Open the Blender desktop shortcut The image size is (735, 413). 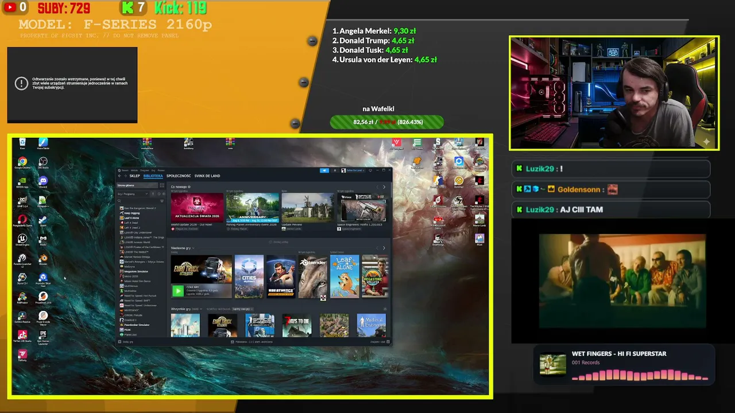coord(43,259)
